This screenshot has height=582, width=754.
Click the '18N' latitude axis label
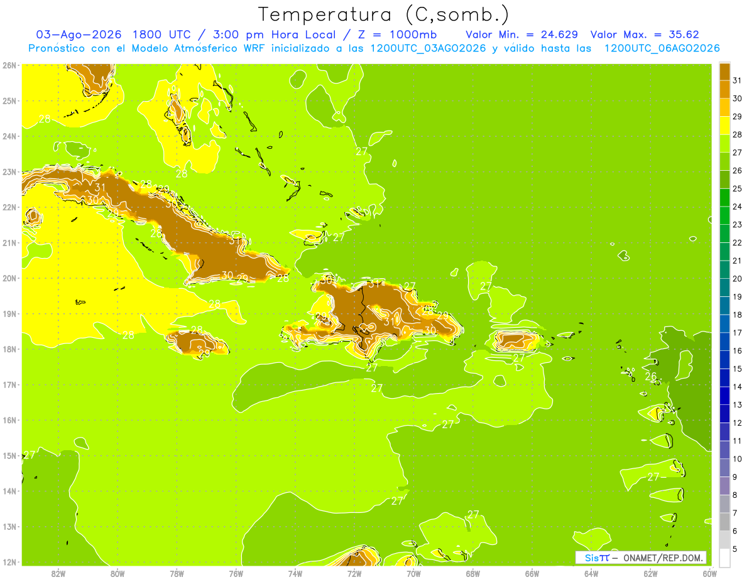pos(9,349)
